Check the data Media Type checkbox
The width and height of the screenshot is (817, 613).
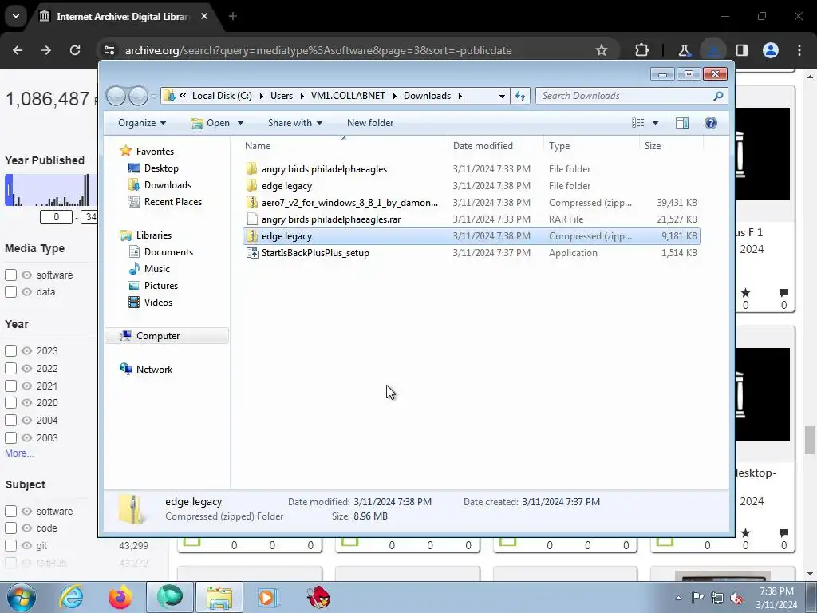10,292
